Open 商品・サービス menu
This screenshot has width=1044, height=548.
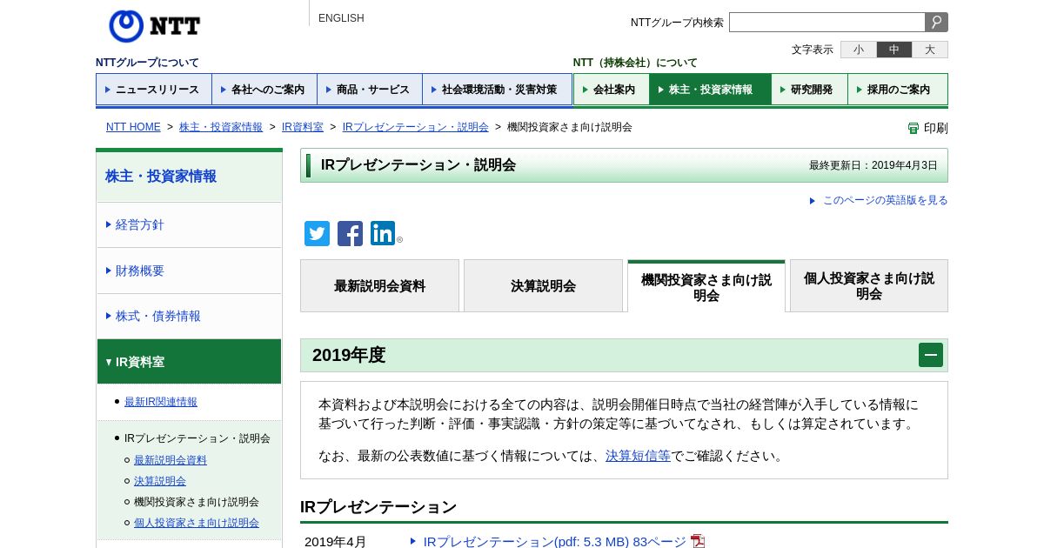pyautogui.click(x=370, y=90)
